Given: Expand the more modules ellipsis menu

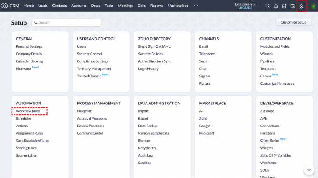Looking at the screenshot, I should pyautogui.click(x=196, y=6).
